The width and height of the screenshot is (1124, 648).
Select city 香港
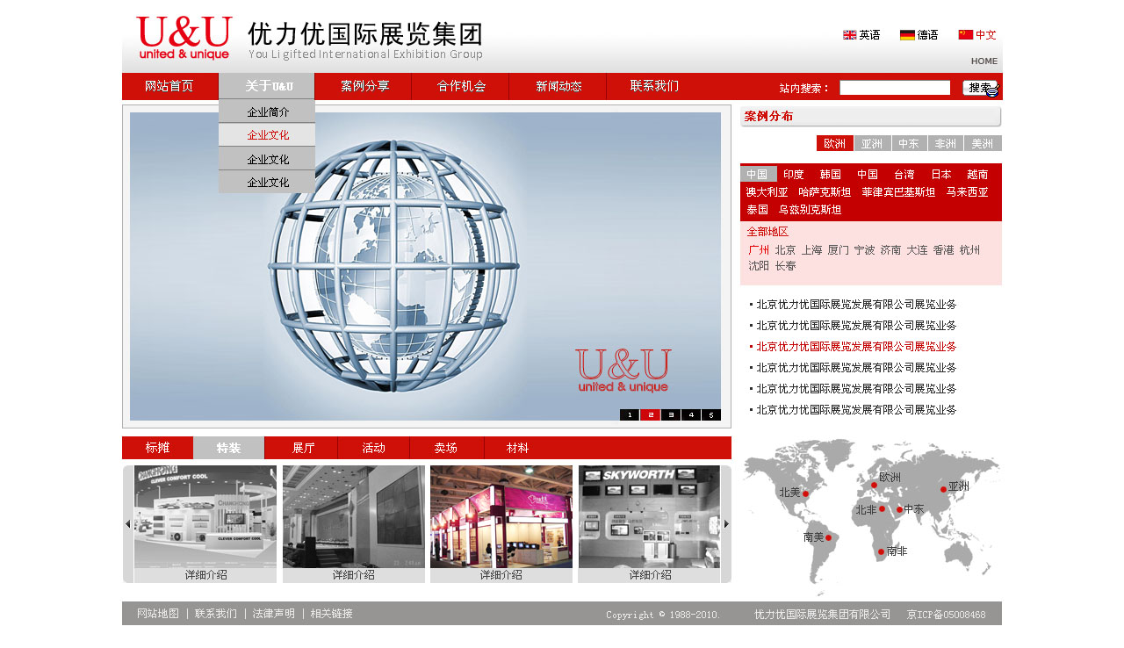(x=943, y=250)
